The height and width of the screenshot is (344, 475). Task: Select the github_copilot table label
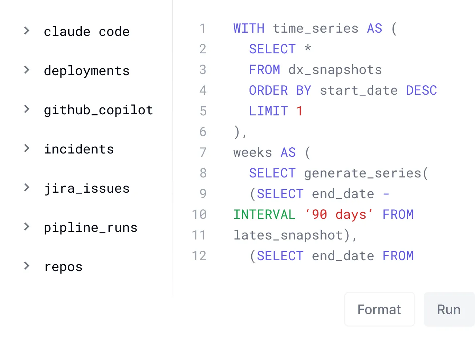coord(98,110)
